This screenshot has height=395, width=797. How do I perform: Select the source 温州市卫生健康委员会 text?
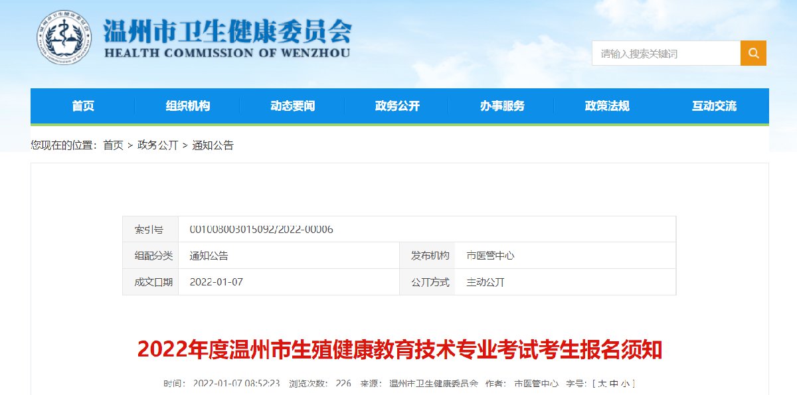point(434,384)
